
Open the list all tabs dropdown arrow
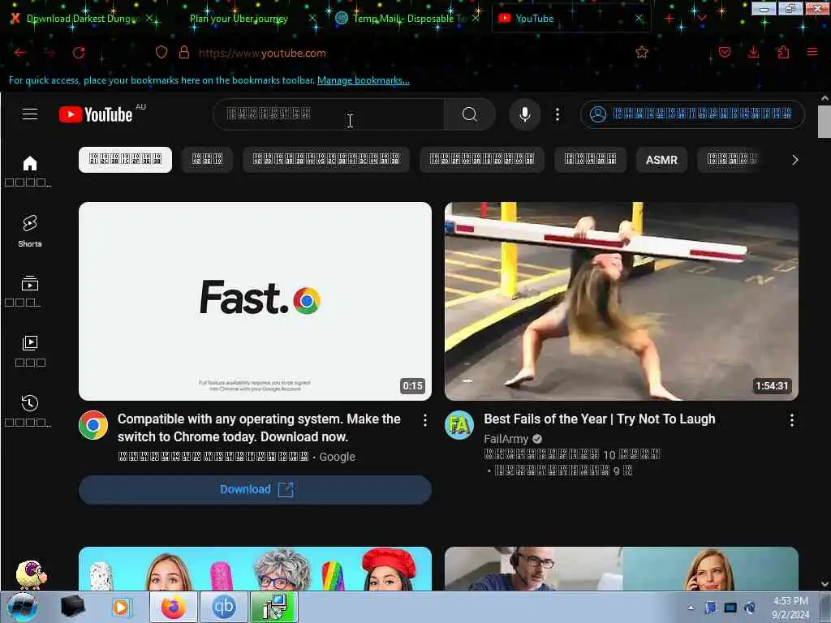[702, 19]
